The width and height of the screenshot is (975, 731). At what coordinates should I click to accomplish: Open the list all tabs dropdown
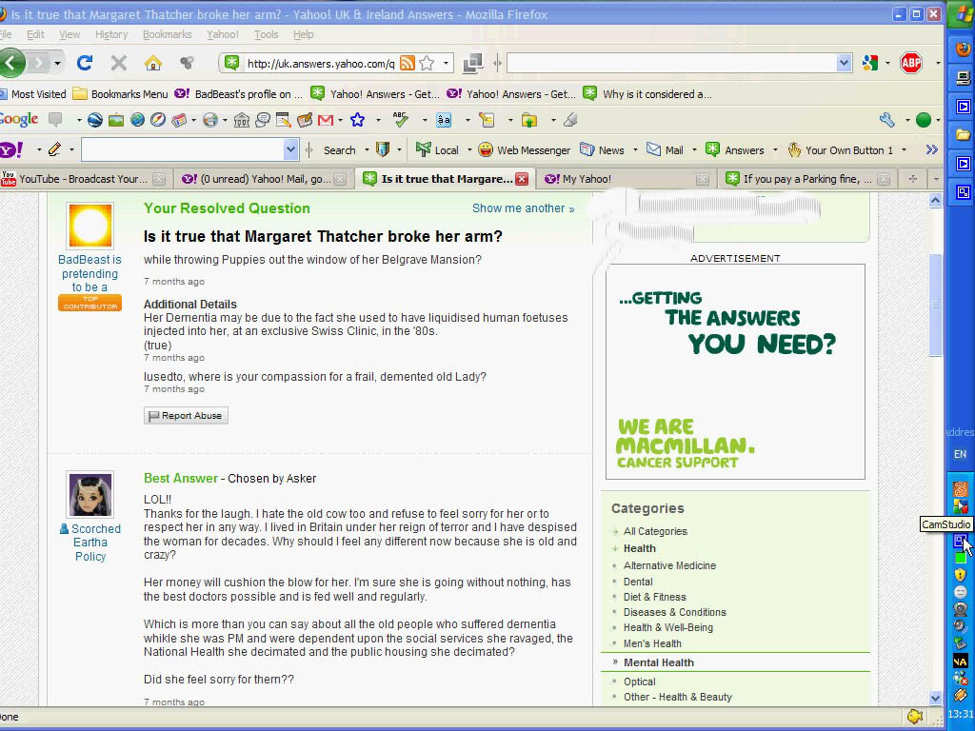(x=936, y=179)
